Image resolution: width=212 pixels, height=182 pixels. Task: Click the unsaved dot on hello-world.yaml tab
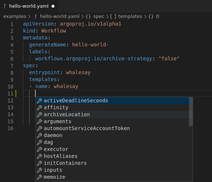[x=53, y=6]
